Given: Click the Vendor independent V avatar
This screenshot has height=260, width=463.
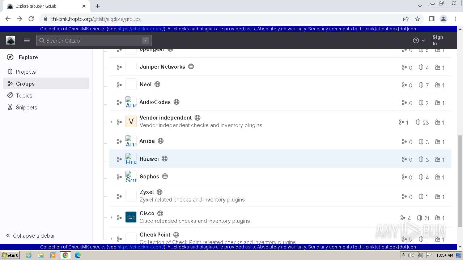Looking at the screenshot, I should pyautogui.click(x=131, y=121).
